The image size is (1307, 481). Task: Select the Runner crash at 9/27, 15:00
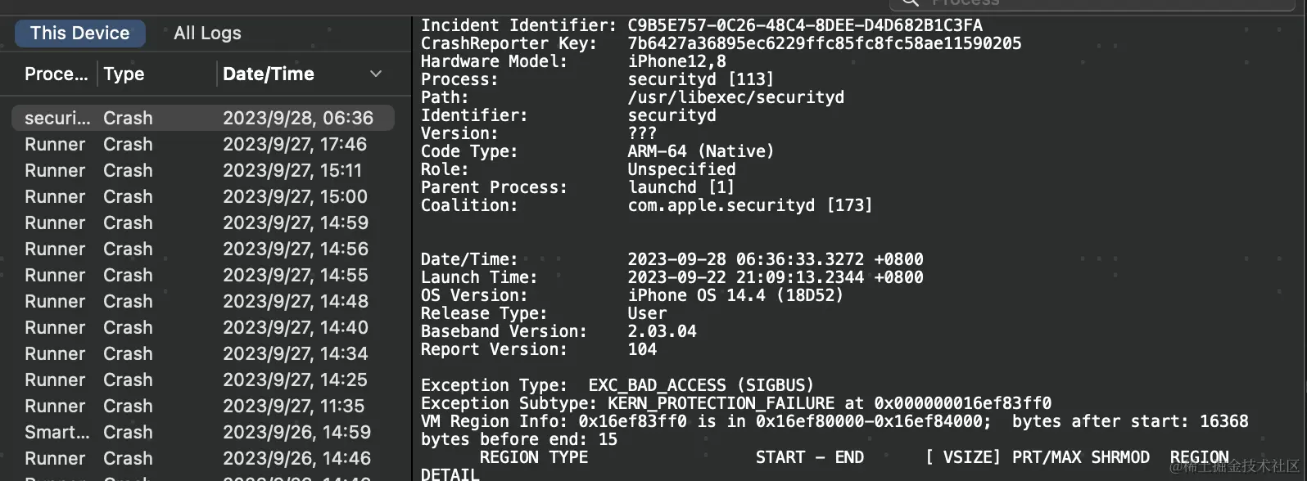202,197
